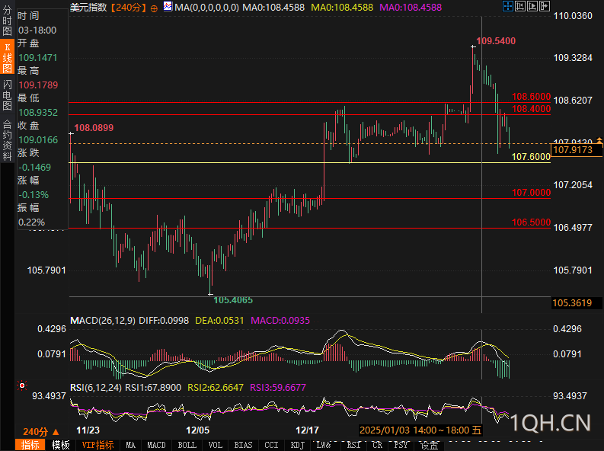The image size is (604, 451).
Task: Select the 107.0000 red line label
Action: click(x=531, y=193)
